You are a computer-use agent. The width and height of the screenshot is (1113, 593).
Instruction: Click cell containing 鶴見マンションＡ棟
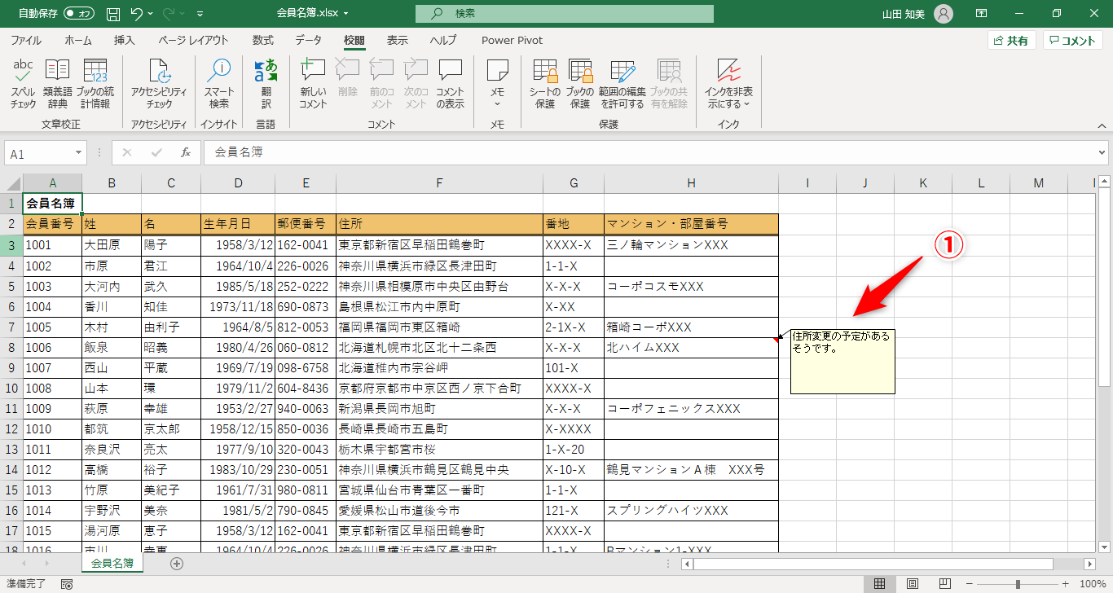[691, 469]
